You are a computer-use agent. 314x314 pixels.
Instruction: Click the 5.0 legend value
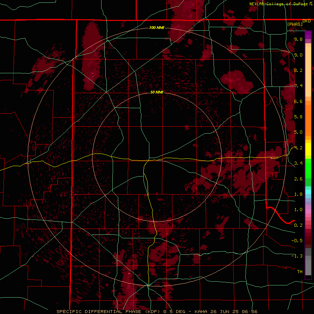pos(298,132)
